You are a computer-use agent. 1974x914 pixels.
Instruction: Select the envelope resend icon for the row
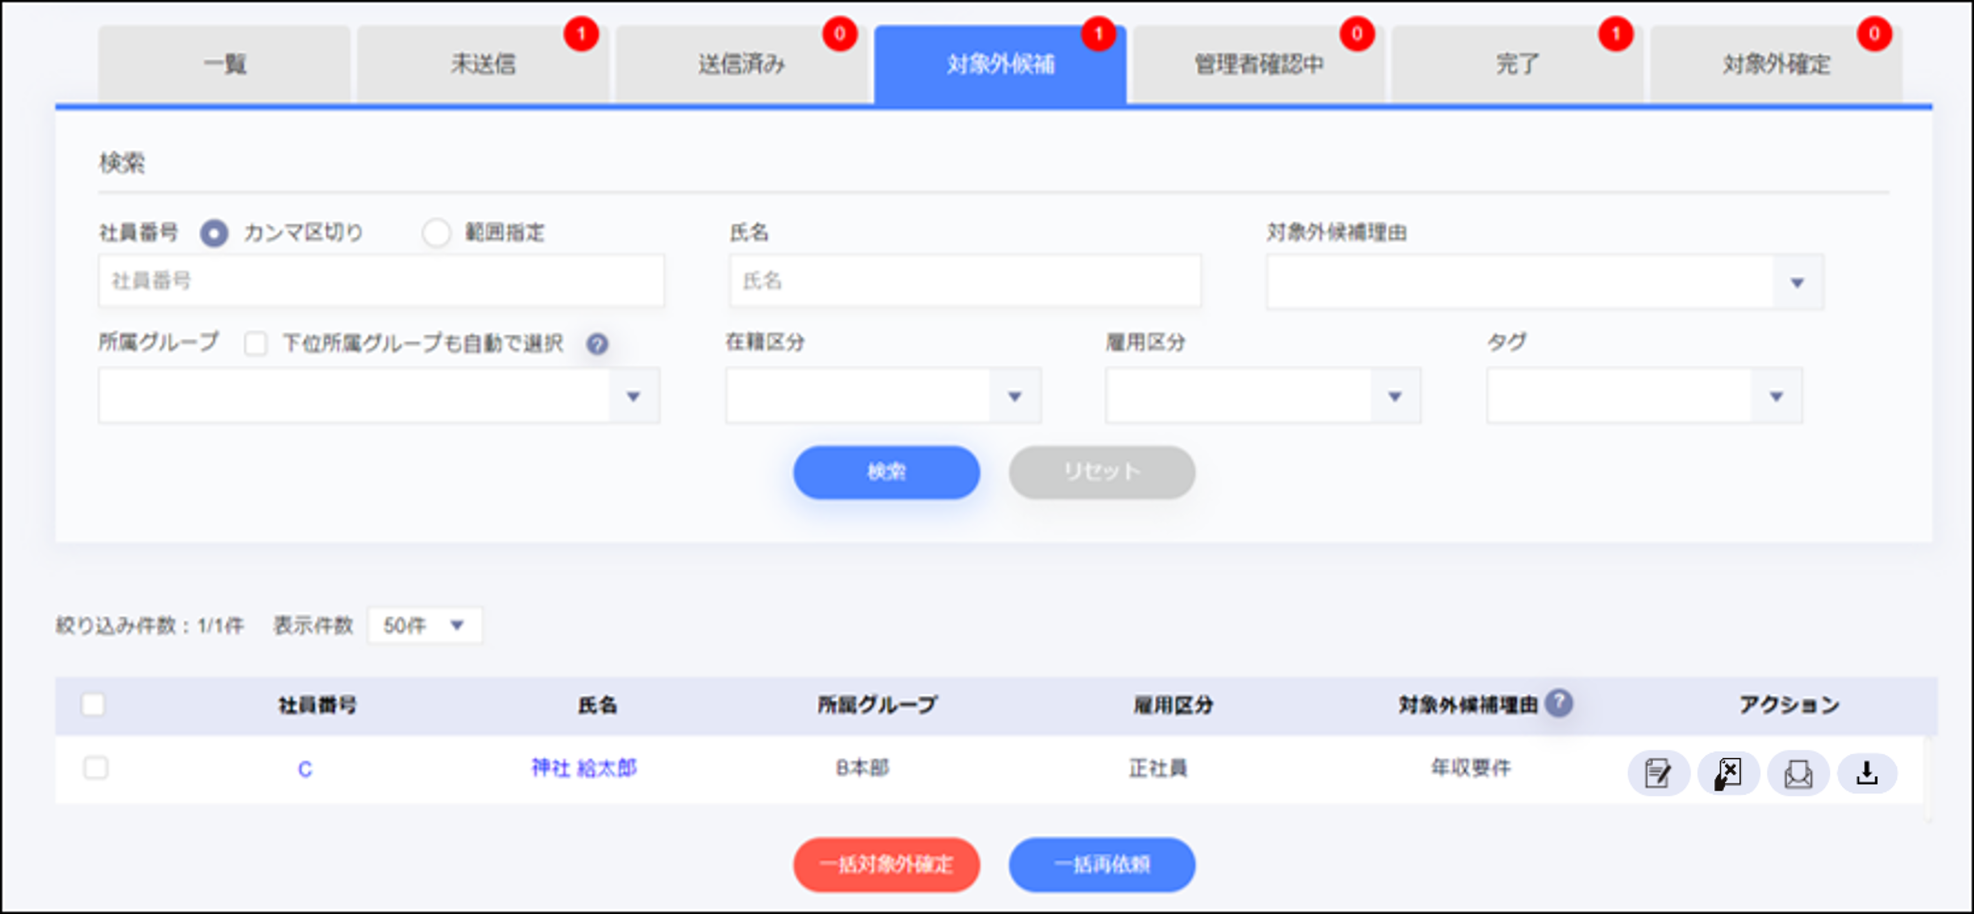(1798, 773)
